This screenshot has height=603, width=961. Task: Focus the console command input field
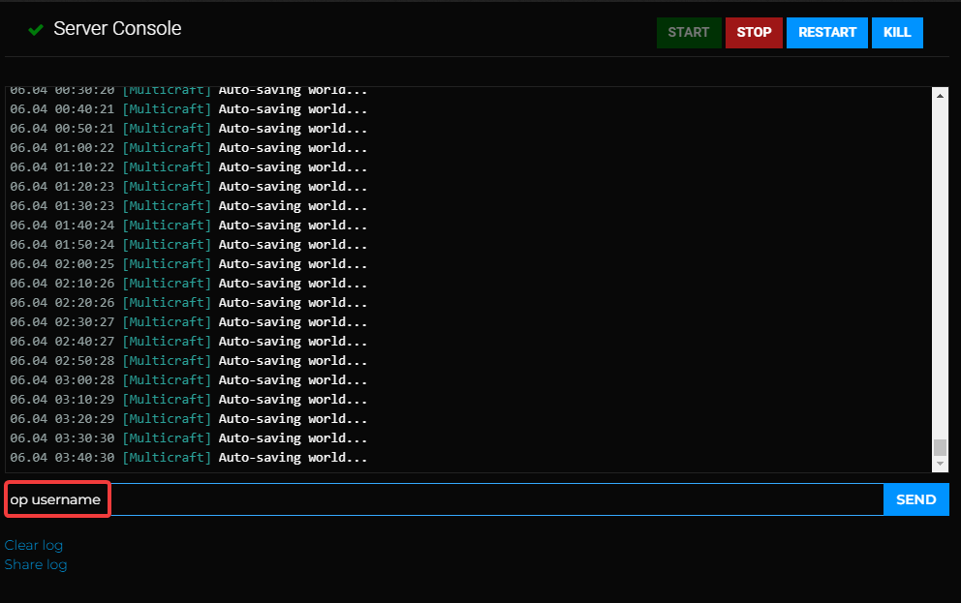tap(445, 499)
